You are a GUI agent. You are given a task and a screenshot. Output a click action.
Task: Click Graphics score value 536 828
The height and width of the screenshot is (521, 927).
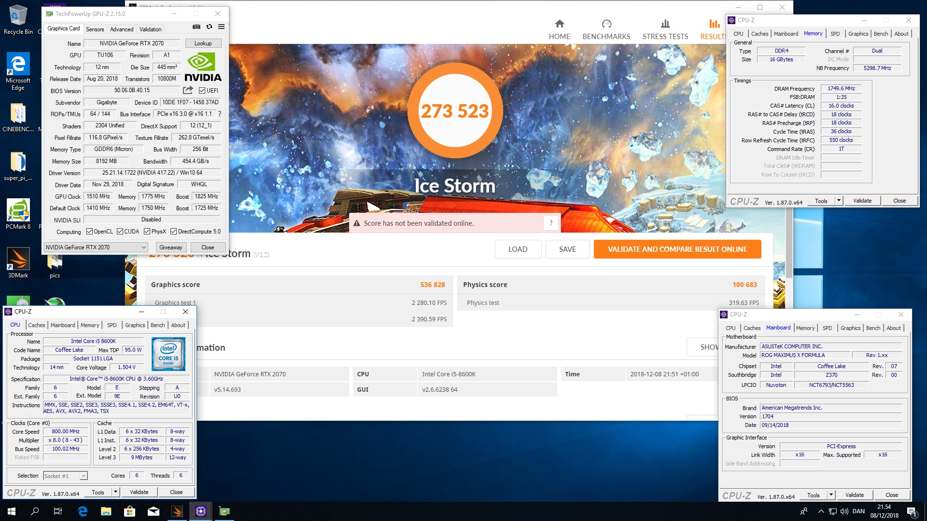[433, 285]
